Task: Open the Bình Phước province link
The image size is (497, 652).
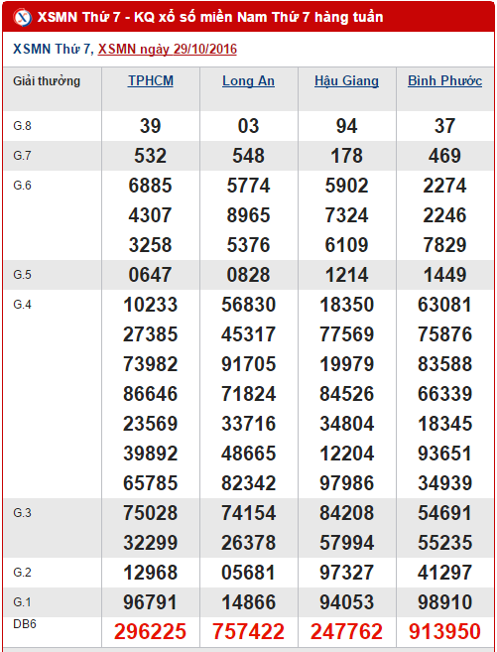Action: 445,80
